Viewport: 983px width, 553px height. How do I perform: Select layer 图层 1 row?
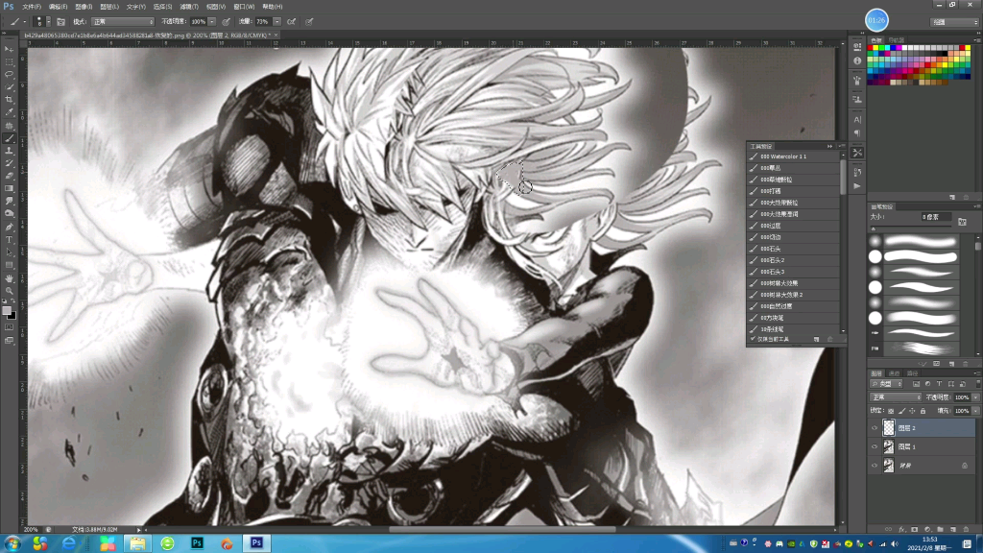click(x=922, y=447)
